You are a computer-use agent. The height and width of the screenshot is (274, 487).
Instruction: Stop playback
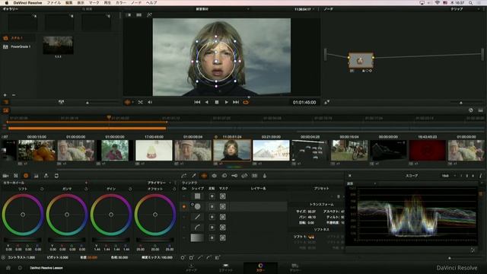coord(216,102)
